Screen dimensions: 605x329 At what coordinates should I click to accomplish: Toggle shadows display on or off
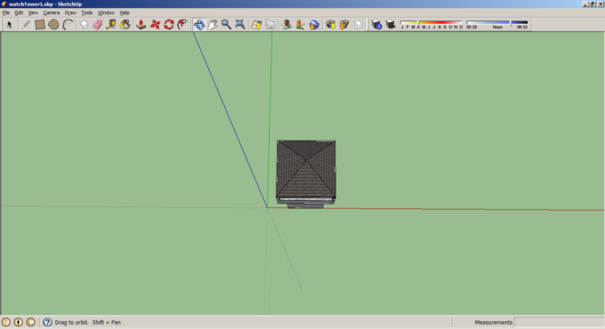coord(391,25)
